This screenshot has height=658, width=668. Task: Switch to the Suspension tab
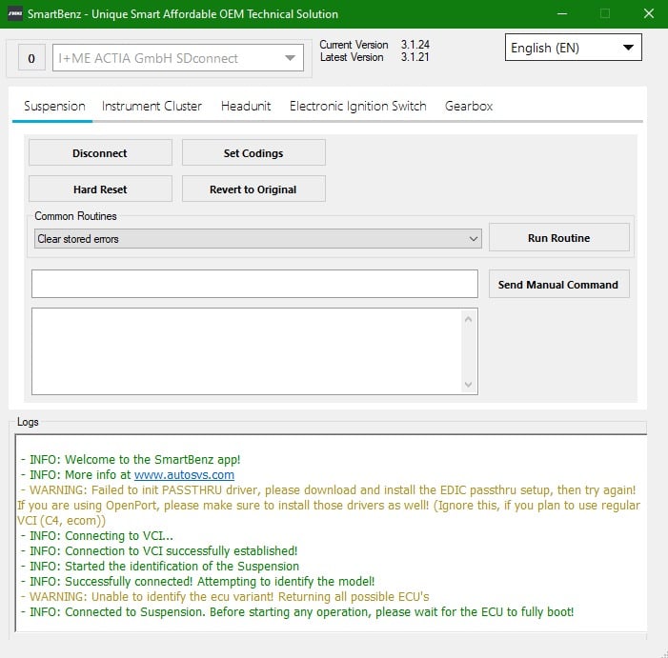click(54, 106)
